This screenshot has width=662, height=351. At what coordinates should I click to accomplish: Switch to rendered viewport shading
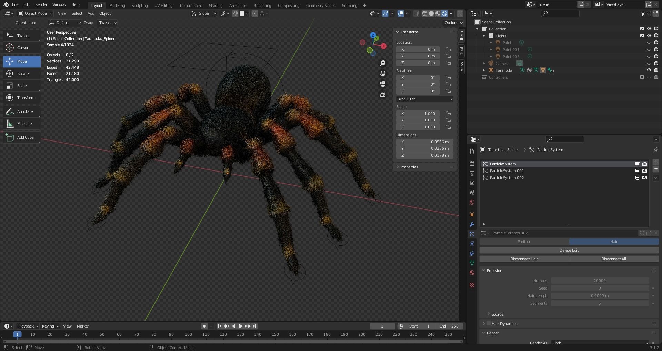(444, 13)
